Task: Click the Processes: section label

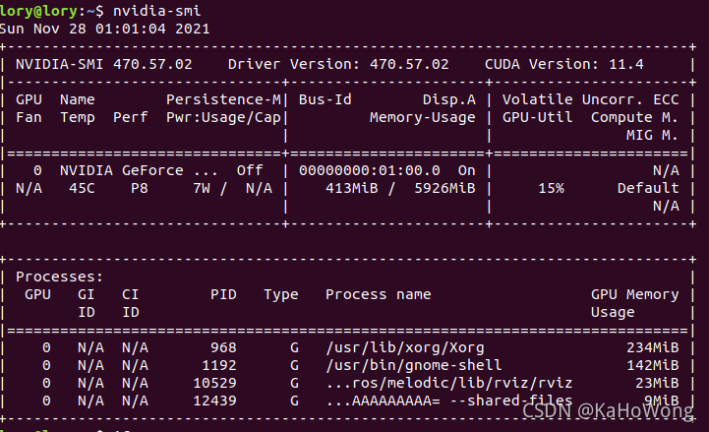Action: [60, 277]
